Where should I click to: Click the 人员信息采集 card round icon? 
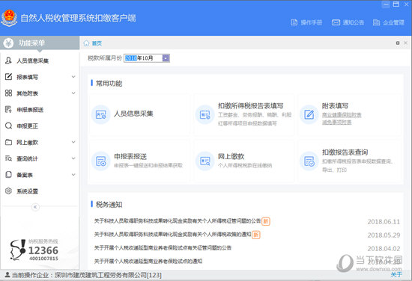pyautogui.click(x=100, y=114)
